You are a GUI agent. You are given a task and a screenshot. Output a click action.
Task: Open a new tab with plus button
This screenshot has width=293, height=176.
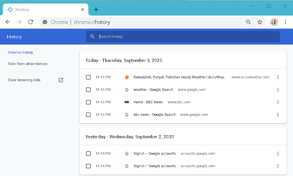96,10
